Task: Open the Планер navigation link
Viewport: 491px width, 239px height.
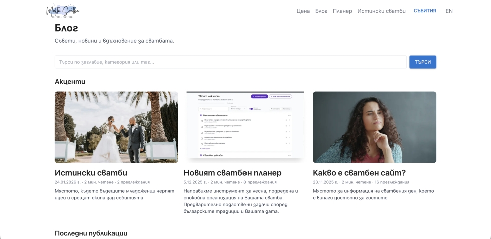Action: 342,11
